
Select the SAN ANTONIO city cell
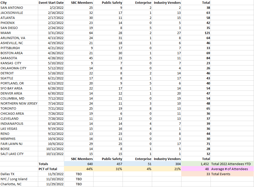pos(19,8)
